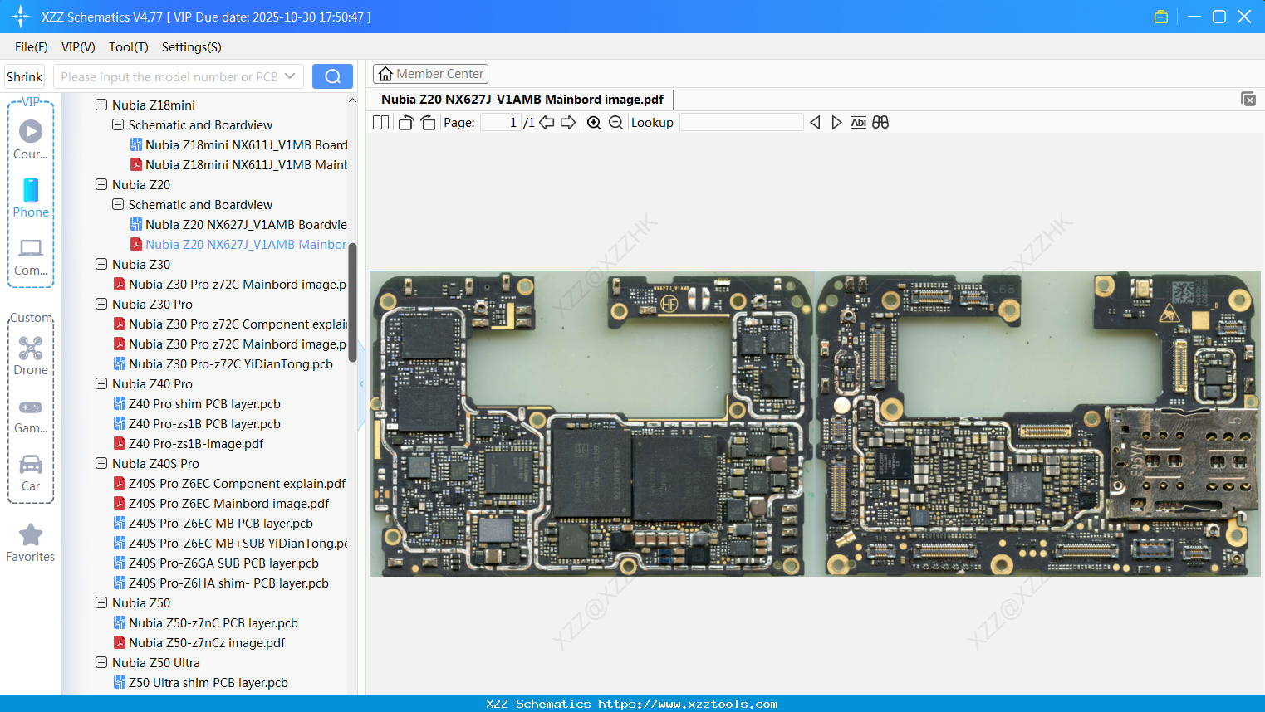The image size is (1265, 712).
Task: Select the rotate right icon in the PDF toolbar
Action: pyautogui.click(x=428, y=122)
